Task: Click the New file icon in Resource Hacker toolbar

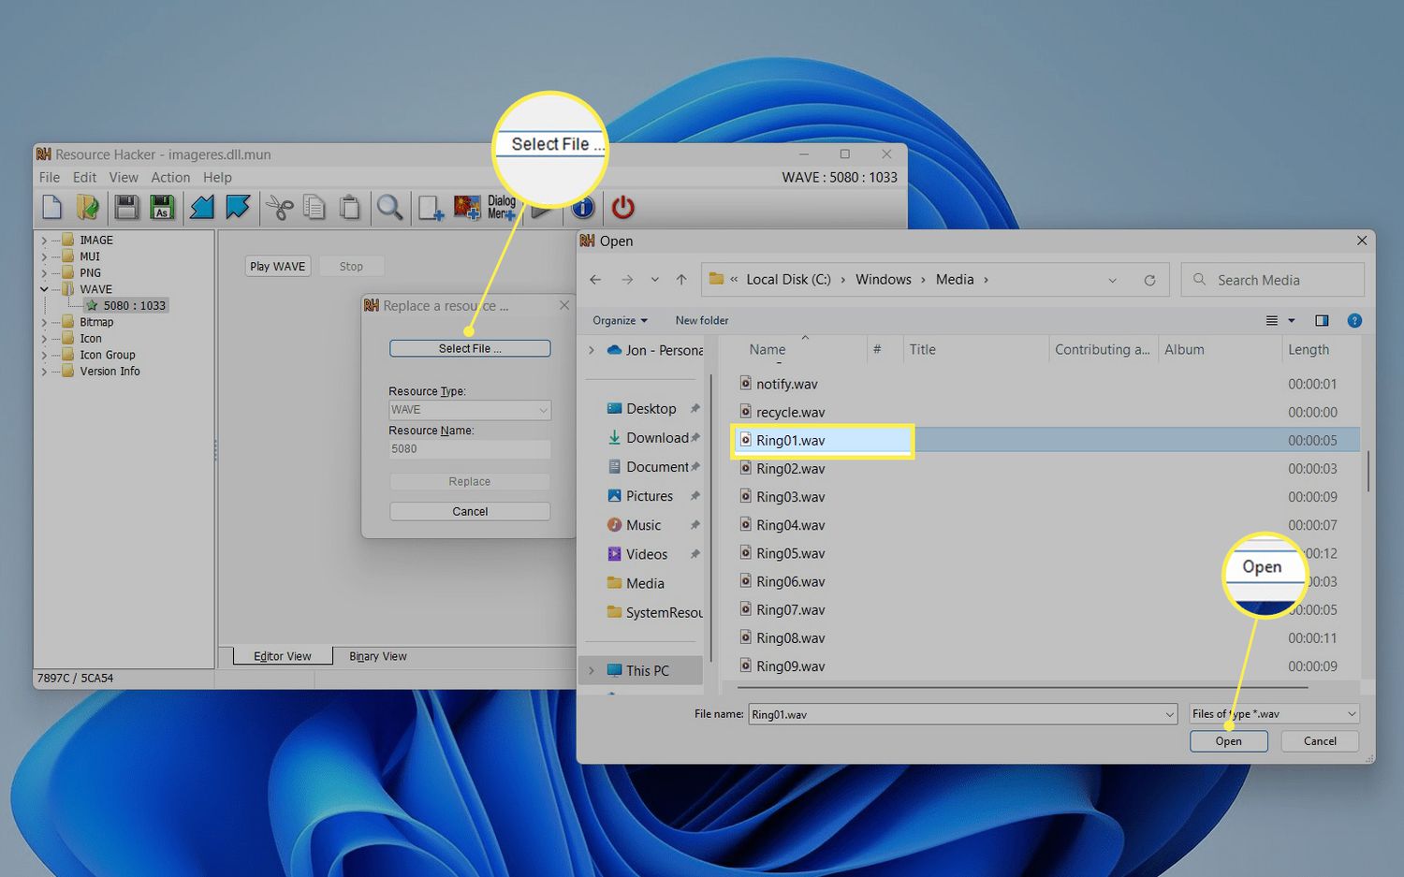Action: point(52,207)
